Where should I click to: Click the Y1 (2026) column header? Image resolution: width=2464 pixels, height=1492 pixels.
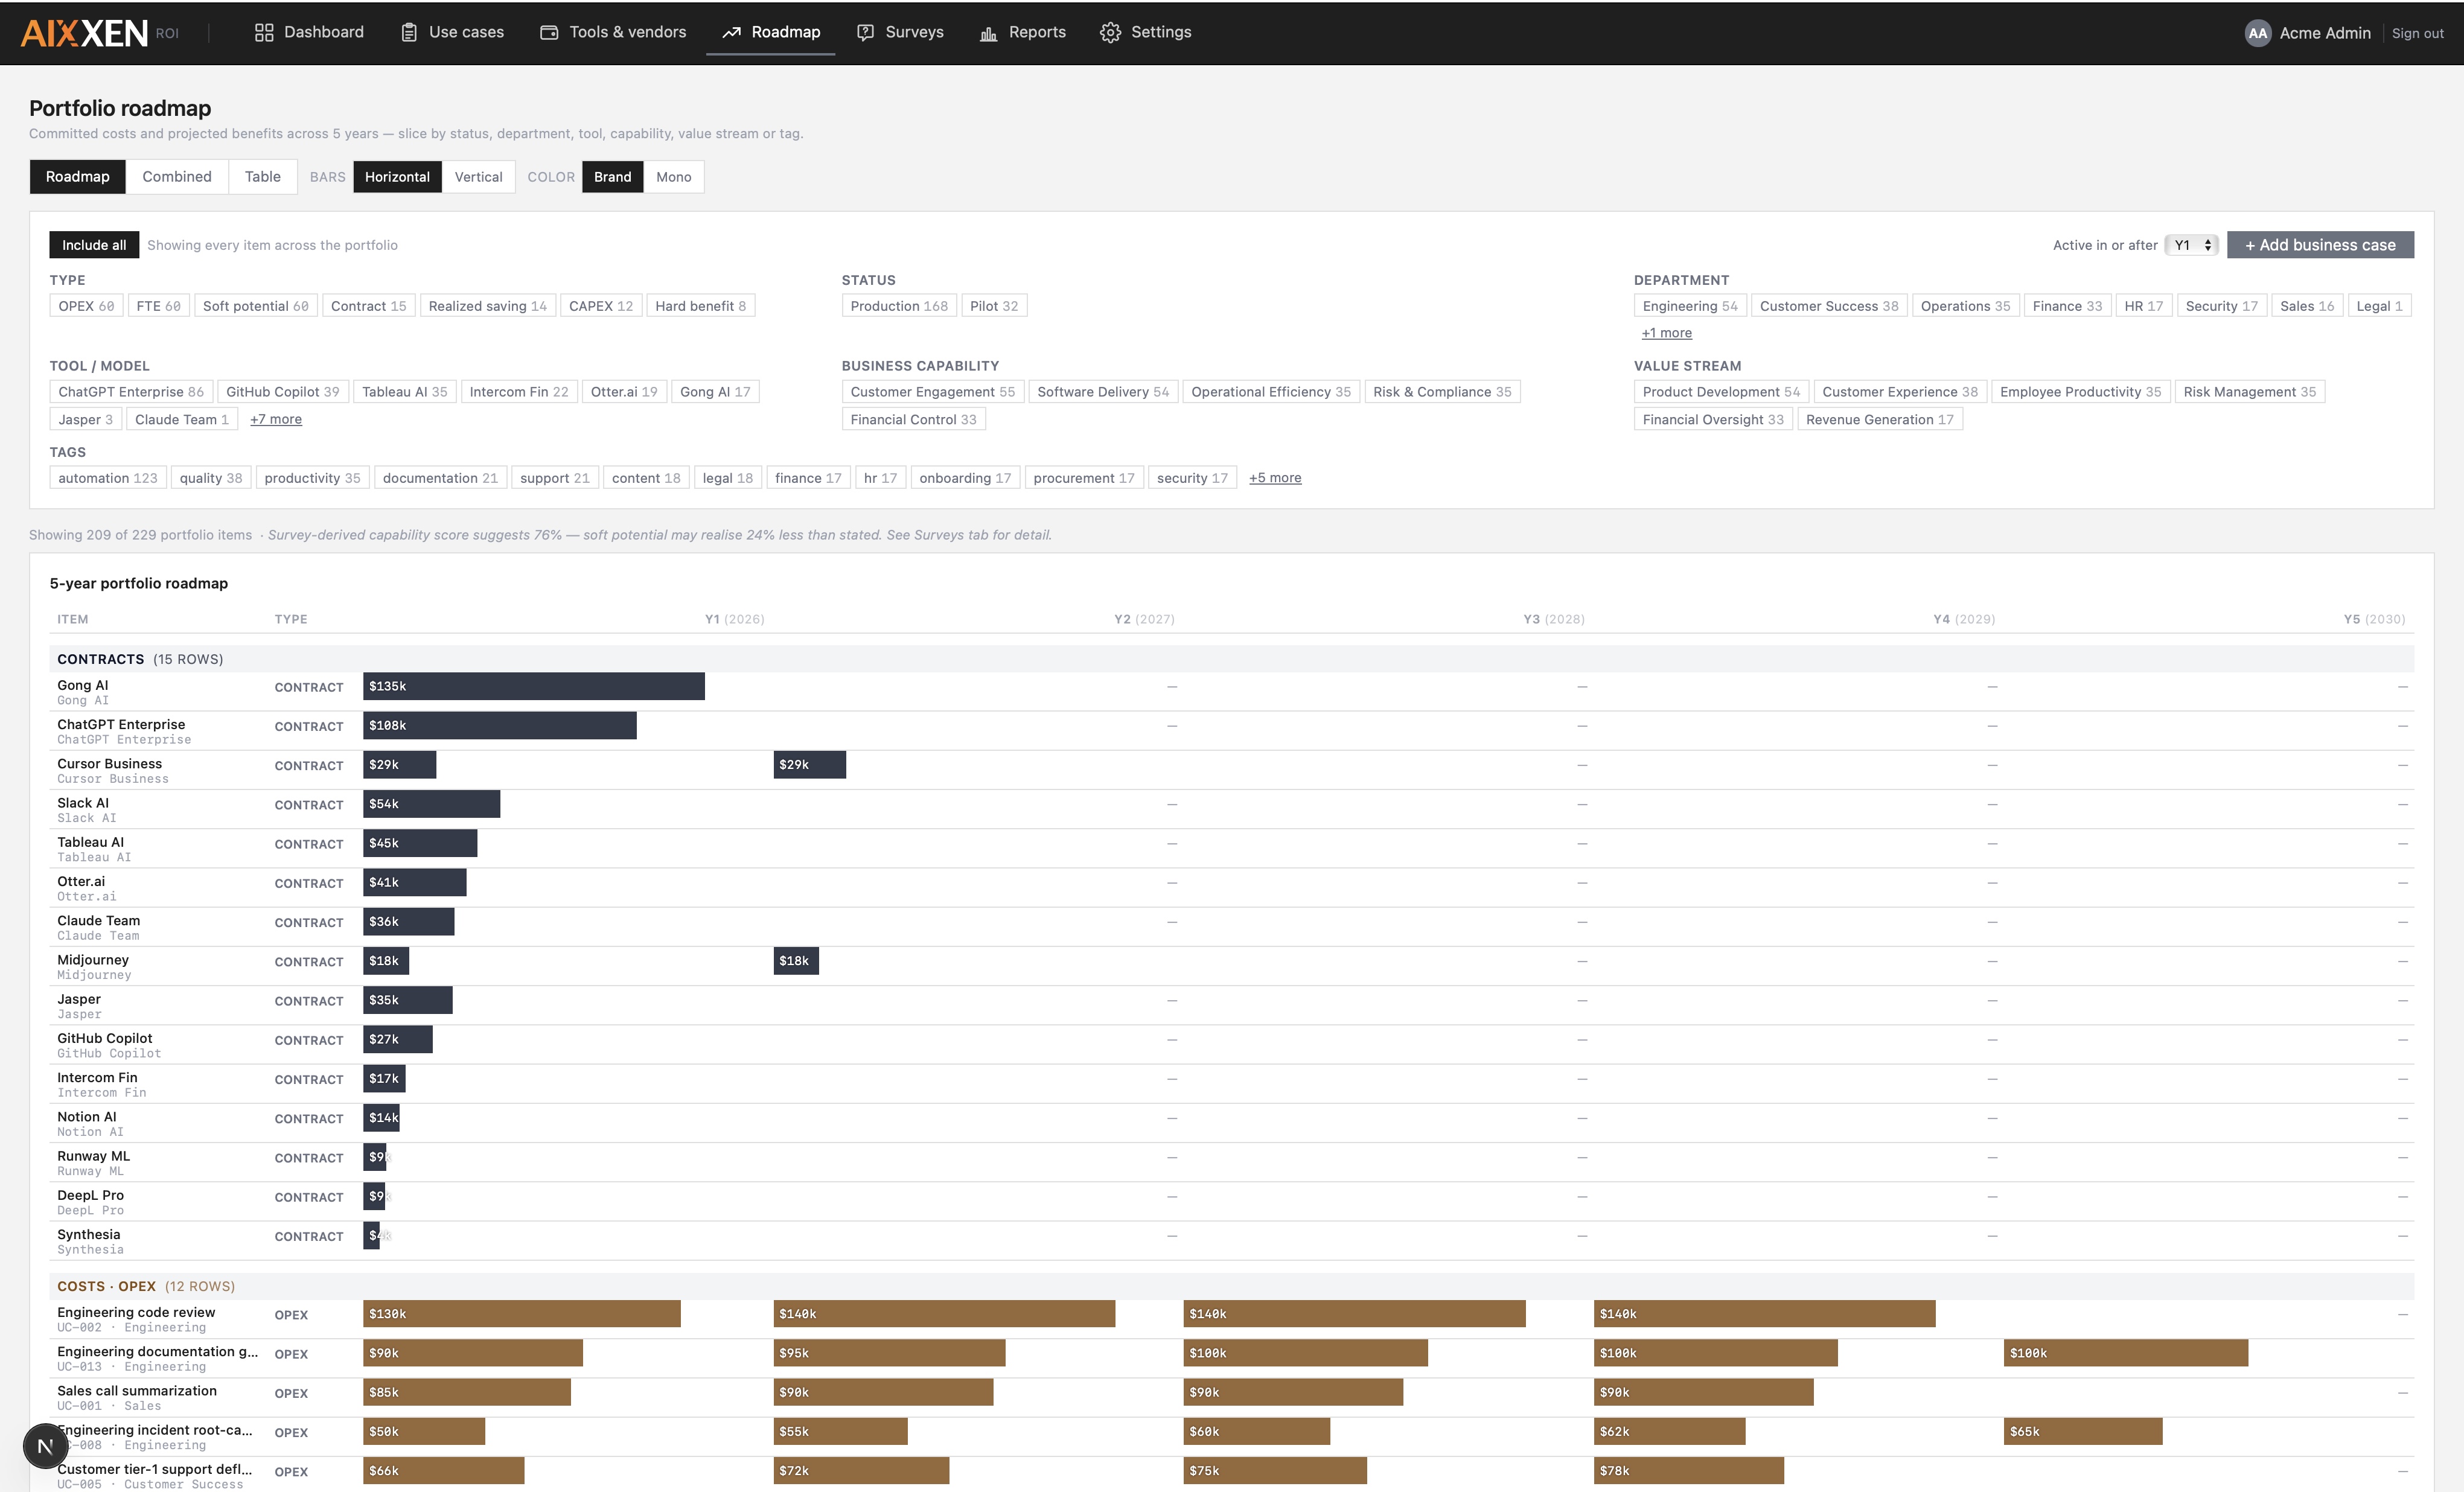tap(735, 619)
